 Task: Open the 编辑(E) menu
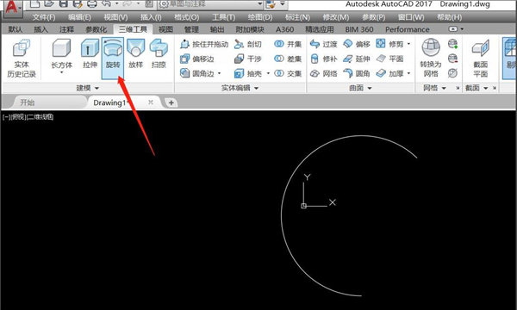[79, 17]
